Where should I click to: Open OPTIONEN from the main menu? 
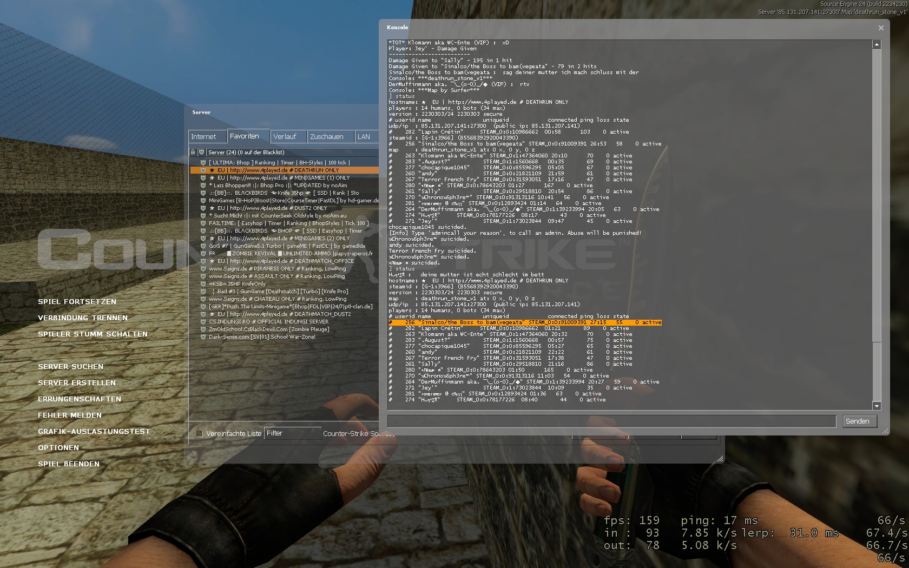click(x=58, y=448)
